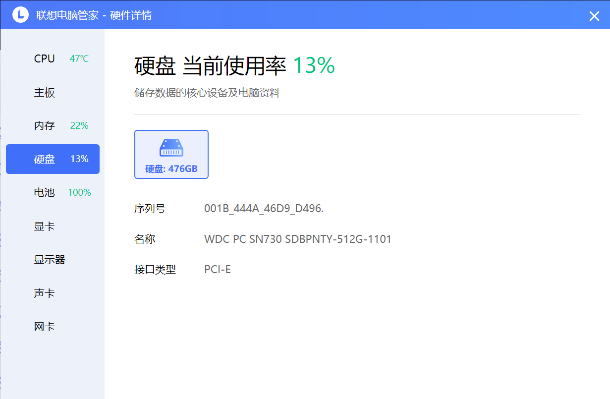The image size is (610, 399).
Task: Click the Lenovo logo icon in title bar
Action: [x=21, y=15]
